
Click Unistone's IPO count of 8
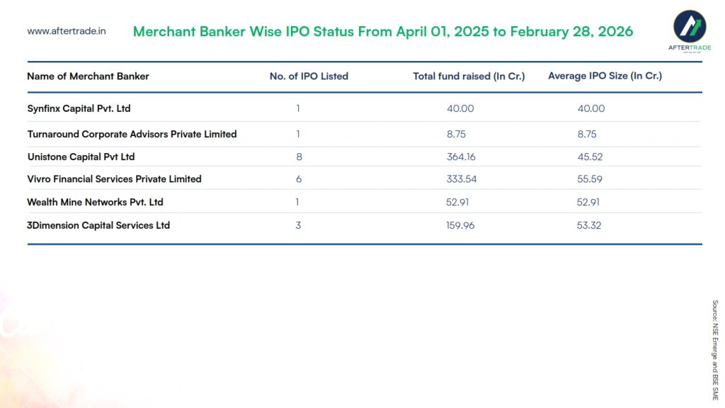click(299, 157)
